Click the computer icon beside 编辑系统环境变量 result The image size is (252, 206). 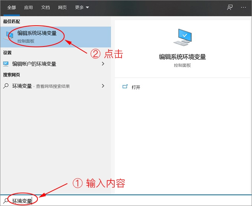tap(9, 36)
